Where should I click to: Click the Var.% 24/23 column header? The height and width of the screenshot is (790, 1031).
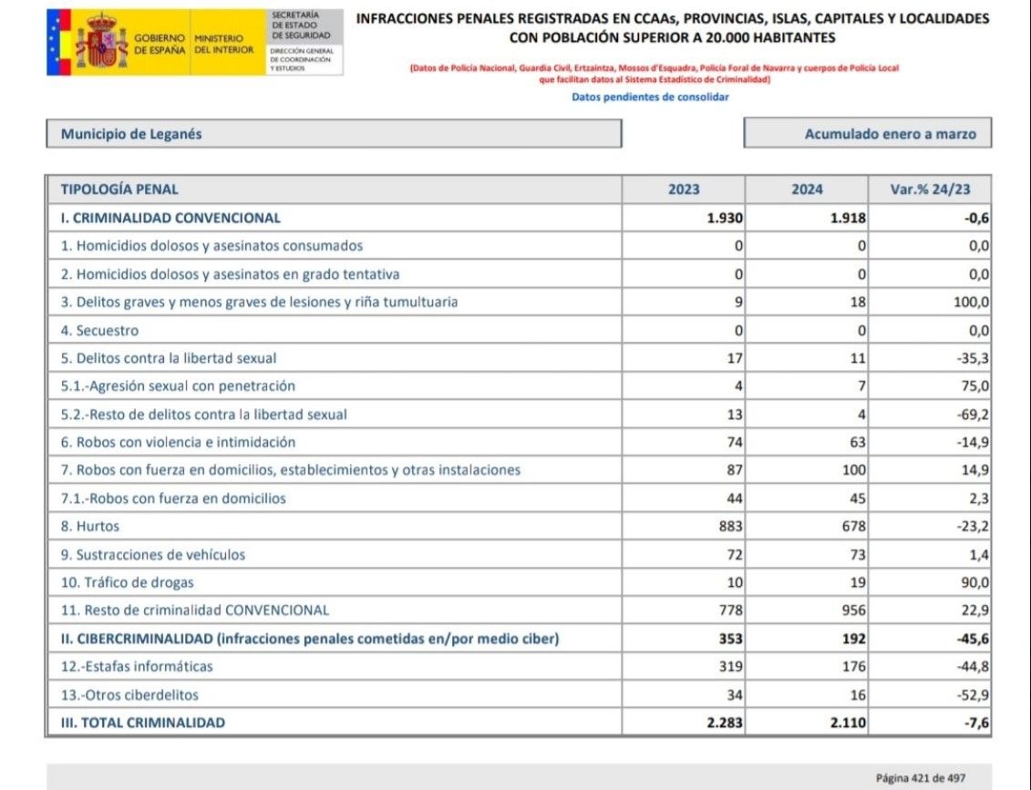(x=930, y=190)
